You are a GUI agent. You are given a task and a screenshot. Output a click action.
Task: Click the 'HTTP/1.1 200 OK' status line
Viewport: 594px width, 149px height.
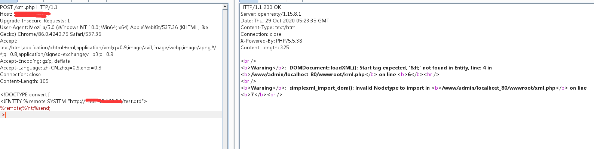click(261, 7)
